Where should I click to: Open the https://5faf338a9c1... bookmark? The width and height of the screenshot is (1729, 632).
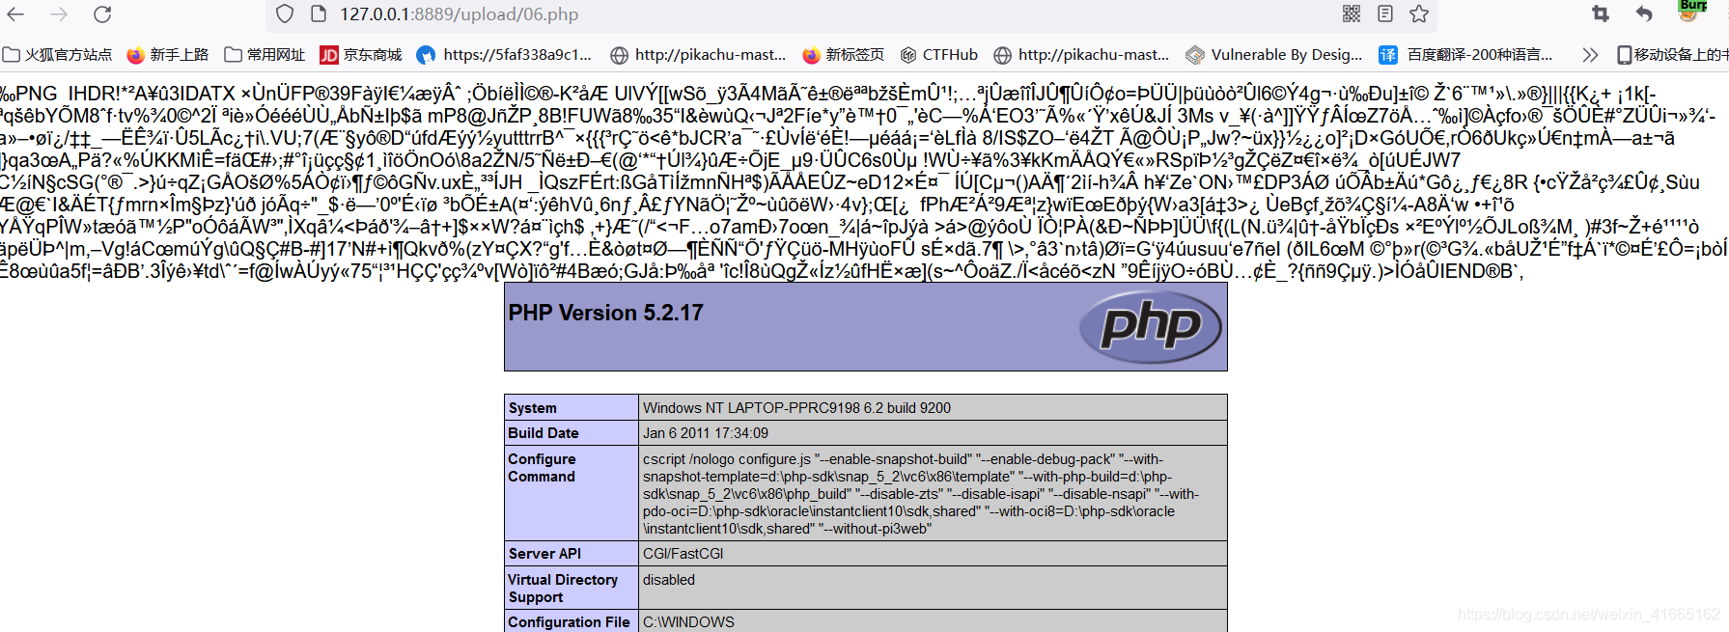pos(504,55)
